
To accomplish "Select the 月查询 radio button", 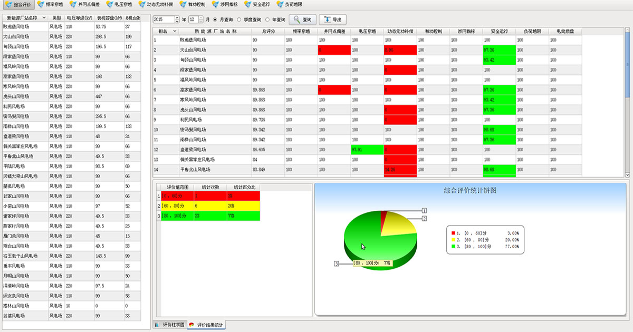I will point(215,19).
